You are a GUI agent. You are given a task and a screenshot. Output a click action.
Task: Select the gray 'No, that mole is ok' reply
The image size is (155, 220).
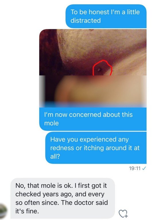click(x=63, y=198)
